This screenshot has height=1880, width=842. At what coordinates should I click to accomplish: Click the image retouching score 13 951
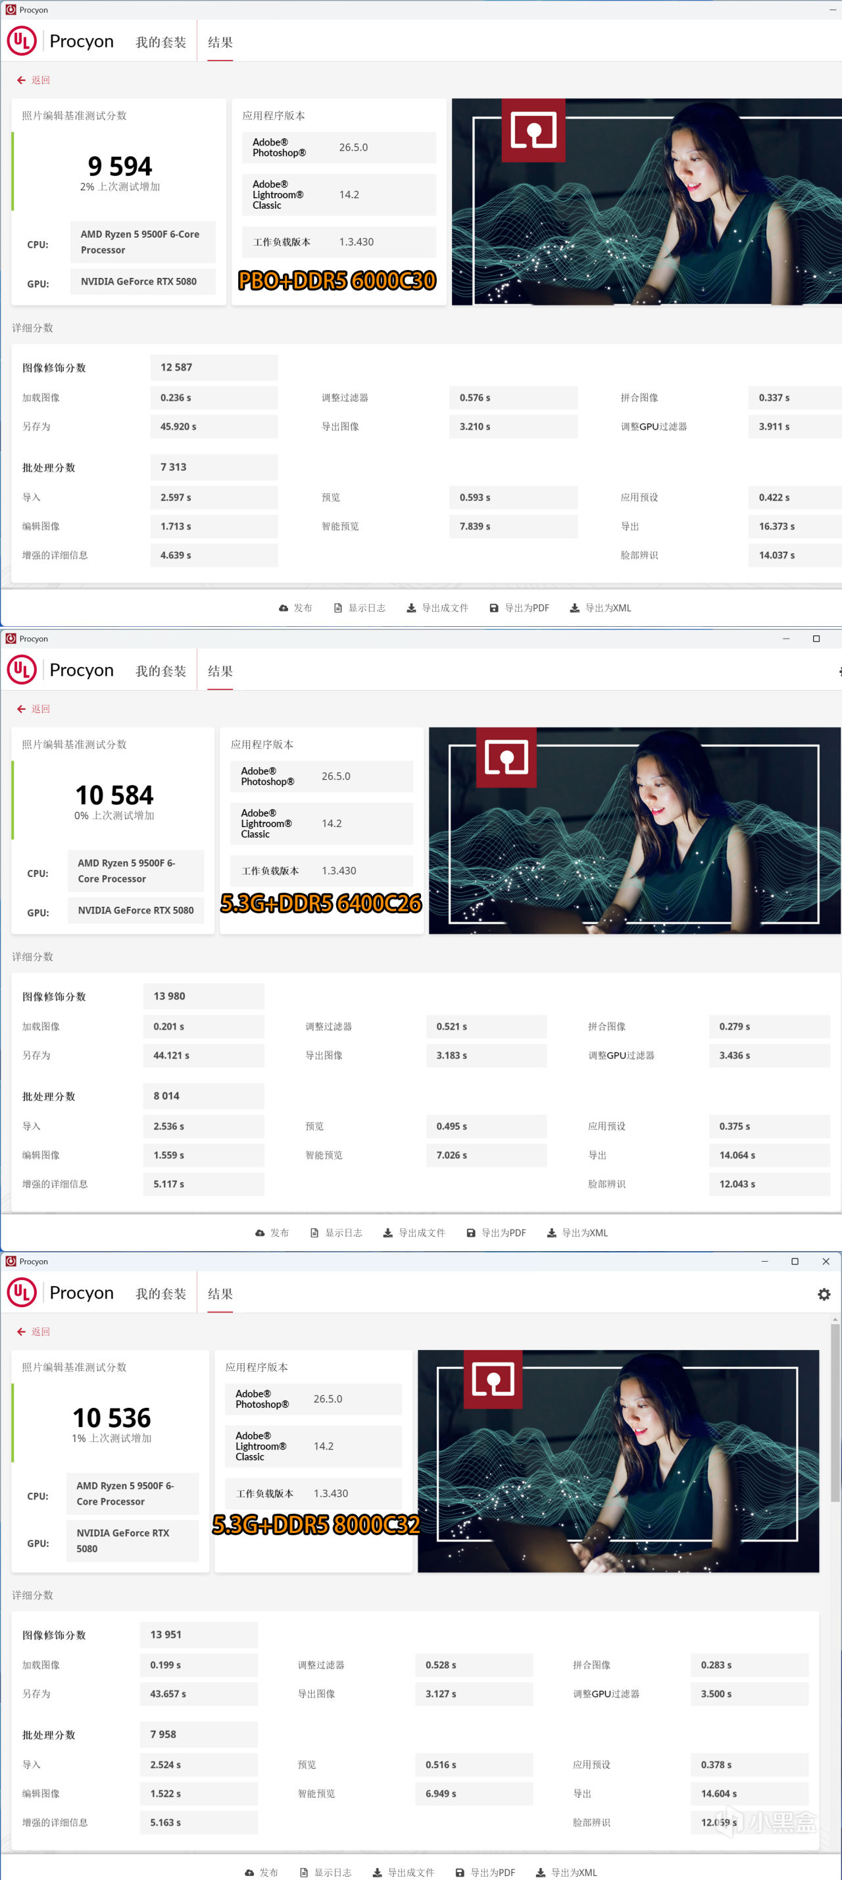pyautogui.click(x=198, y=1635)
